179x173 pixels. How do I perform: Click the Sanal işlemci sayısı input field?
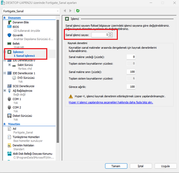click(x=100, y=35)
